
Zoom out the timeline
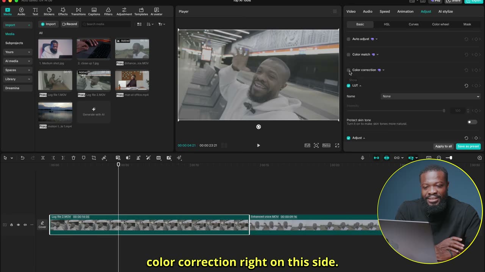(439, 158)
